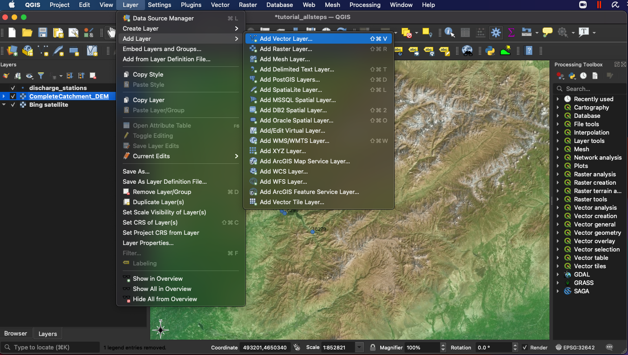The image size is (628, 355).
Task: Click the Expand All layers icon
Action: pyautogui.click(x=70, y=76)
